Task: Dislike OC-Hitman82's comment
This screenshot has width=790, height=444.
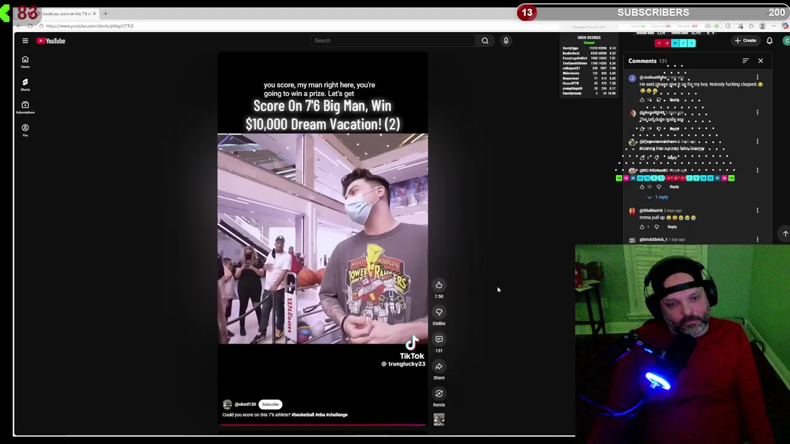Action: 659,187
